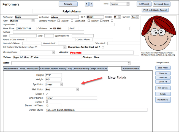This screenshot has width=179, height=132.
Task: Click the Contact Cell Phone field
Action: pos(32,43)
